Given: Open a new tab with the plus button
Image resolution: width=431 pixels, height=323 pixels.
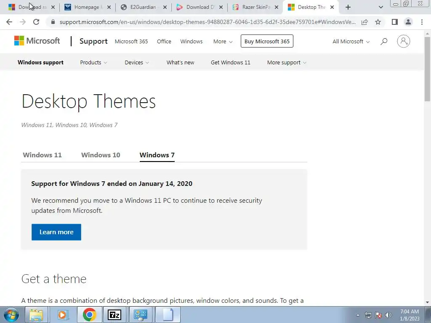Looking at the screenshot, I should (x=348, y=7).
